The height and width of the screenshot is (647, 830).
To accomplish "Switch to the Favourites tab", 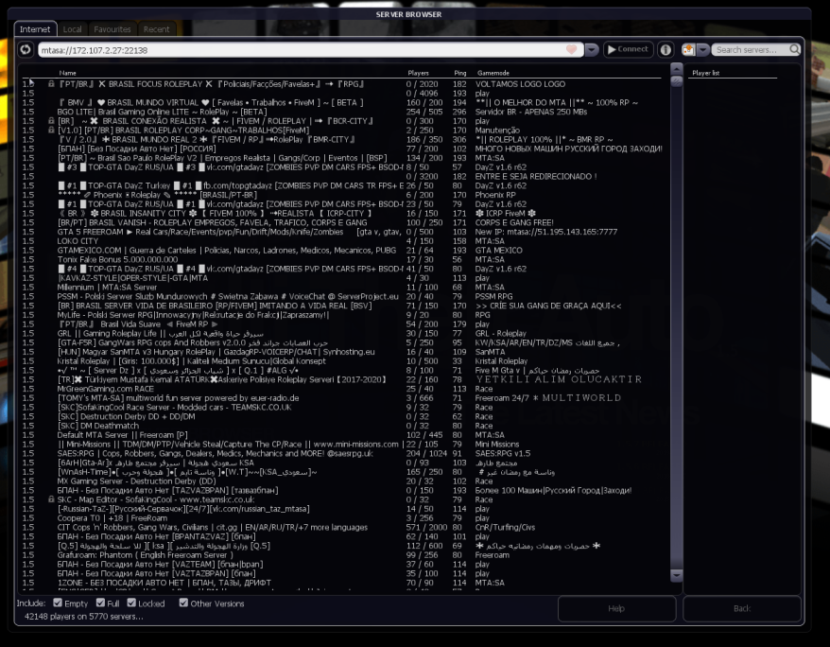I will point(112,29).
